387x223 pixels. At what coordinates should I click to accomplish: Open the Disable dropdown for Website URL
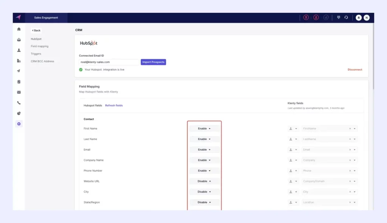coord(204,181)
